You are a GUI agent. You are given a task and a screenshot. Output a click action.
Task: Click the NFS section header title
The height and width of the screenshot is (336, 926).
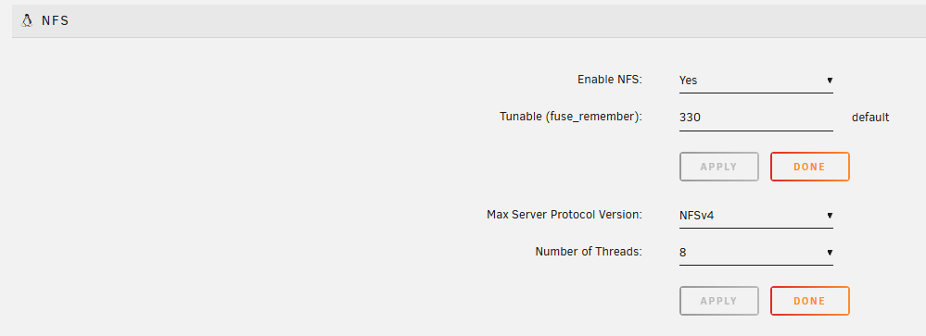coord(55,20)
